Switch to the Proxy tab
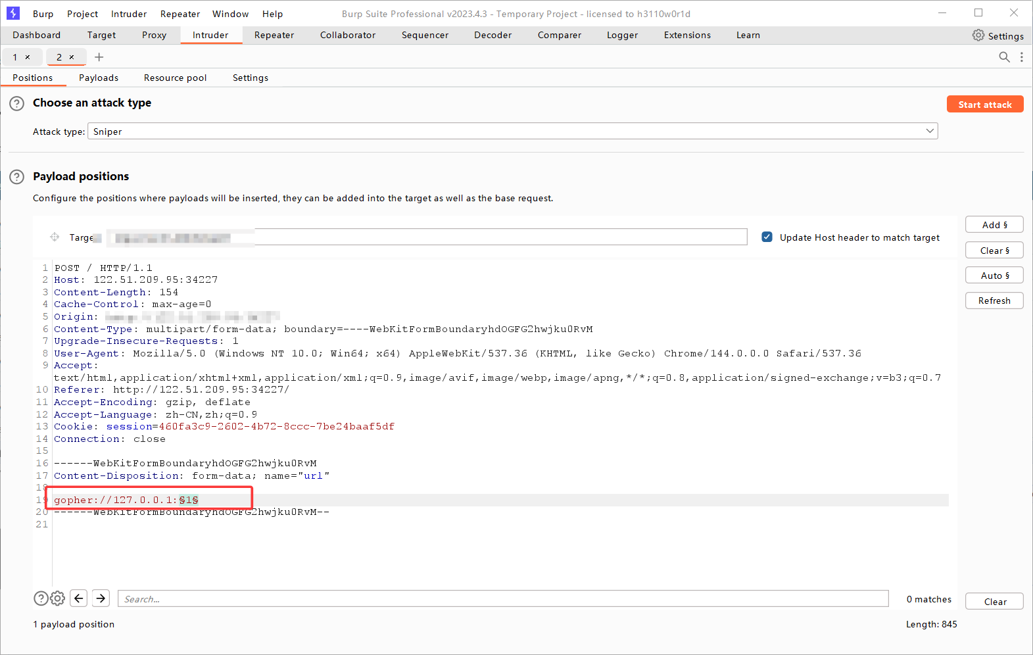 tap(155, 36)
